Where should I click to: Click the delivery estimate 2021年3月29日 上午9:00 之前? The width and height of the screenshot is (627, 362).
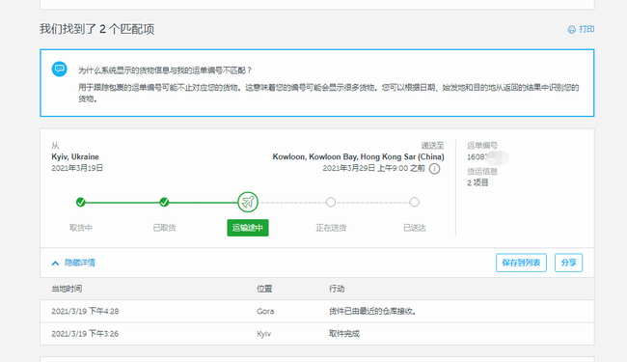[x=374, y=168]
